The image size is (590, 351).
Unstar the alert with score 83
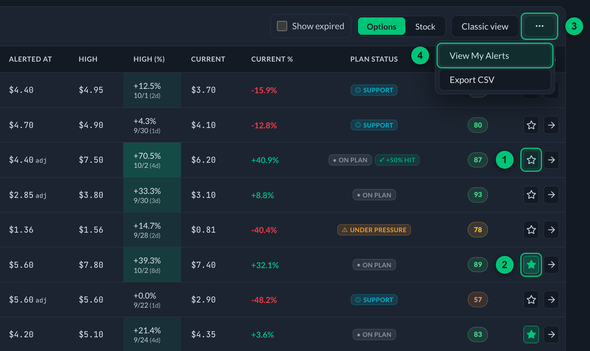coord(531,335)
